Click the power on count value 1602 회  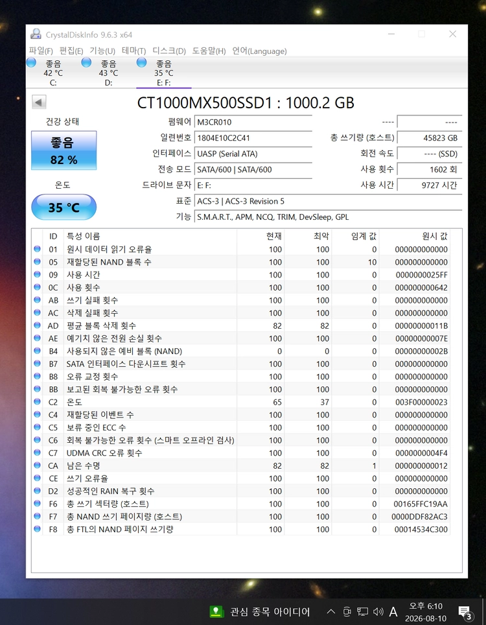[430, 169]
